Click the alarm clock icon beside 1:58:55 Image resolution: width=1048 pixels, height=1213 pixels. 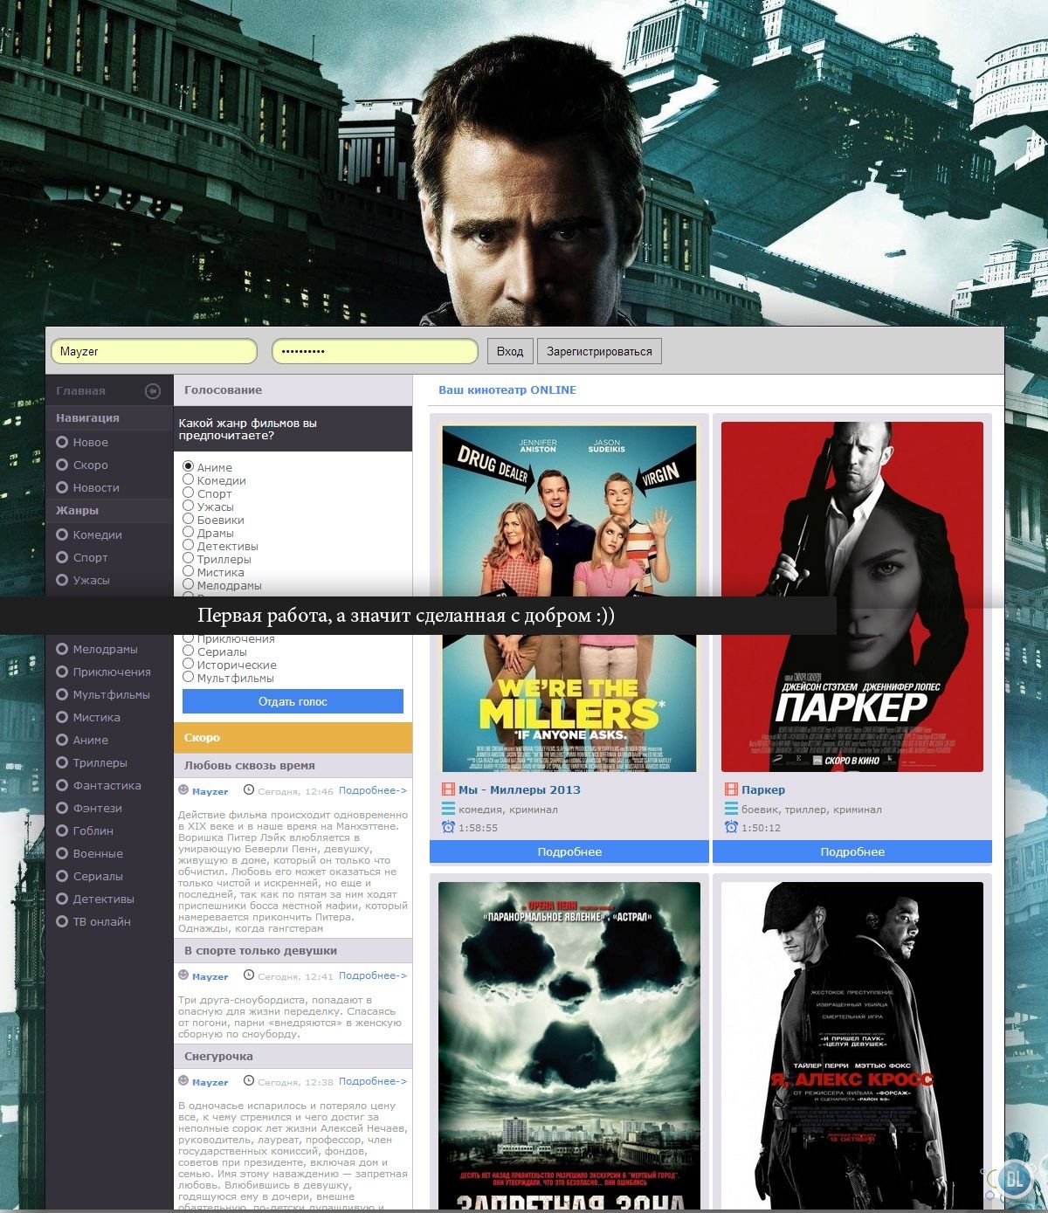point(448,827)
